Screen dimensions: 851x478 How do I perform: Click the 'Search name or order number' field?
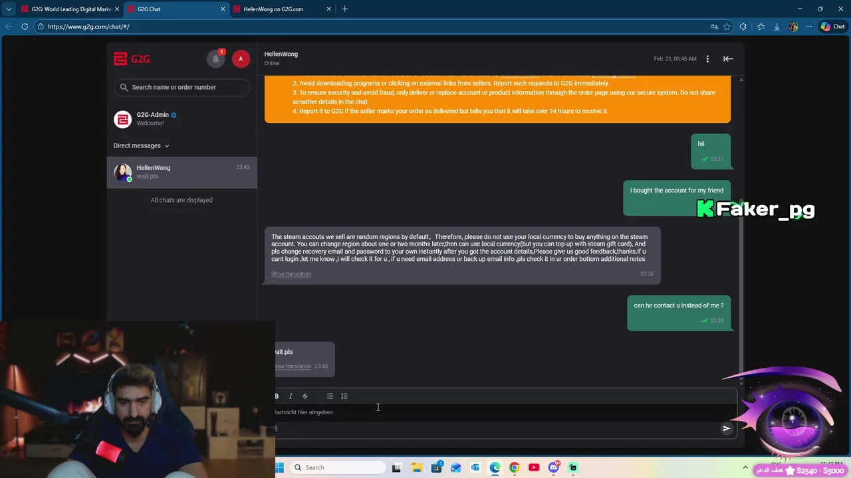coord(182,87)
